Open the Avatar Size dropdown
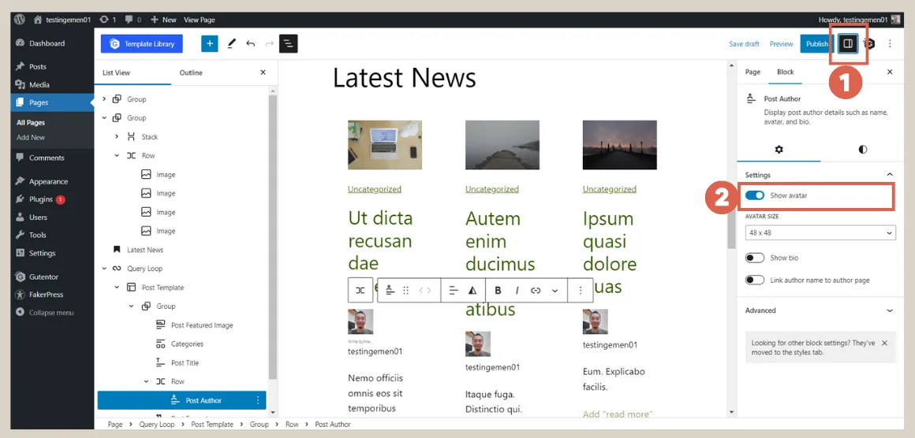 tap(820, 233)
